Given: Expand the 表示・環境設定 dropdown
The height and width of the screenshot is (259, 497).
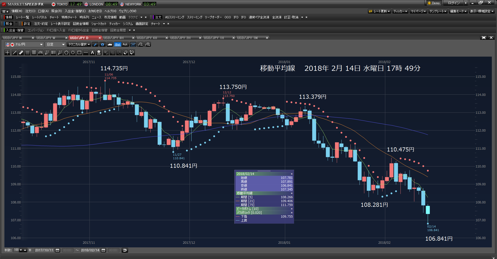Looking at the screenshot, I should pyautogui.click(x=482, y=11).
